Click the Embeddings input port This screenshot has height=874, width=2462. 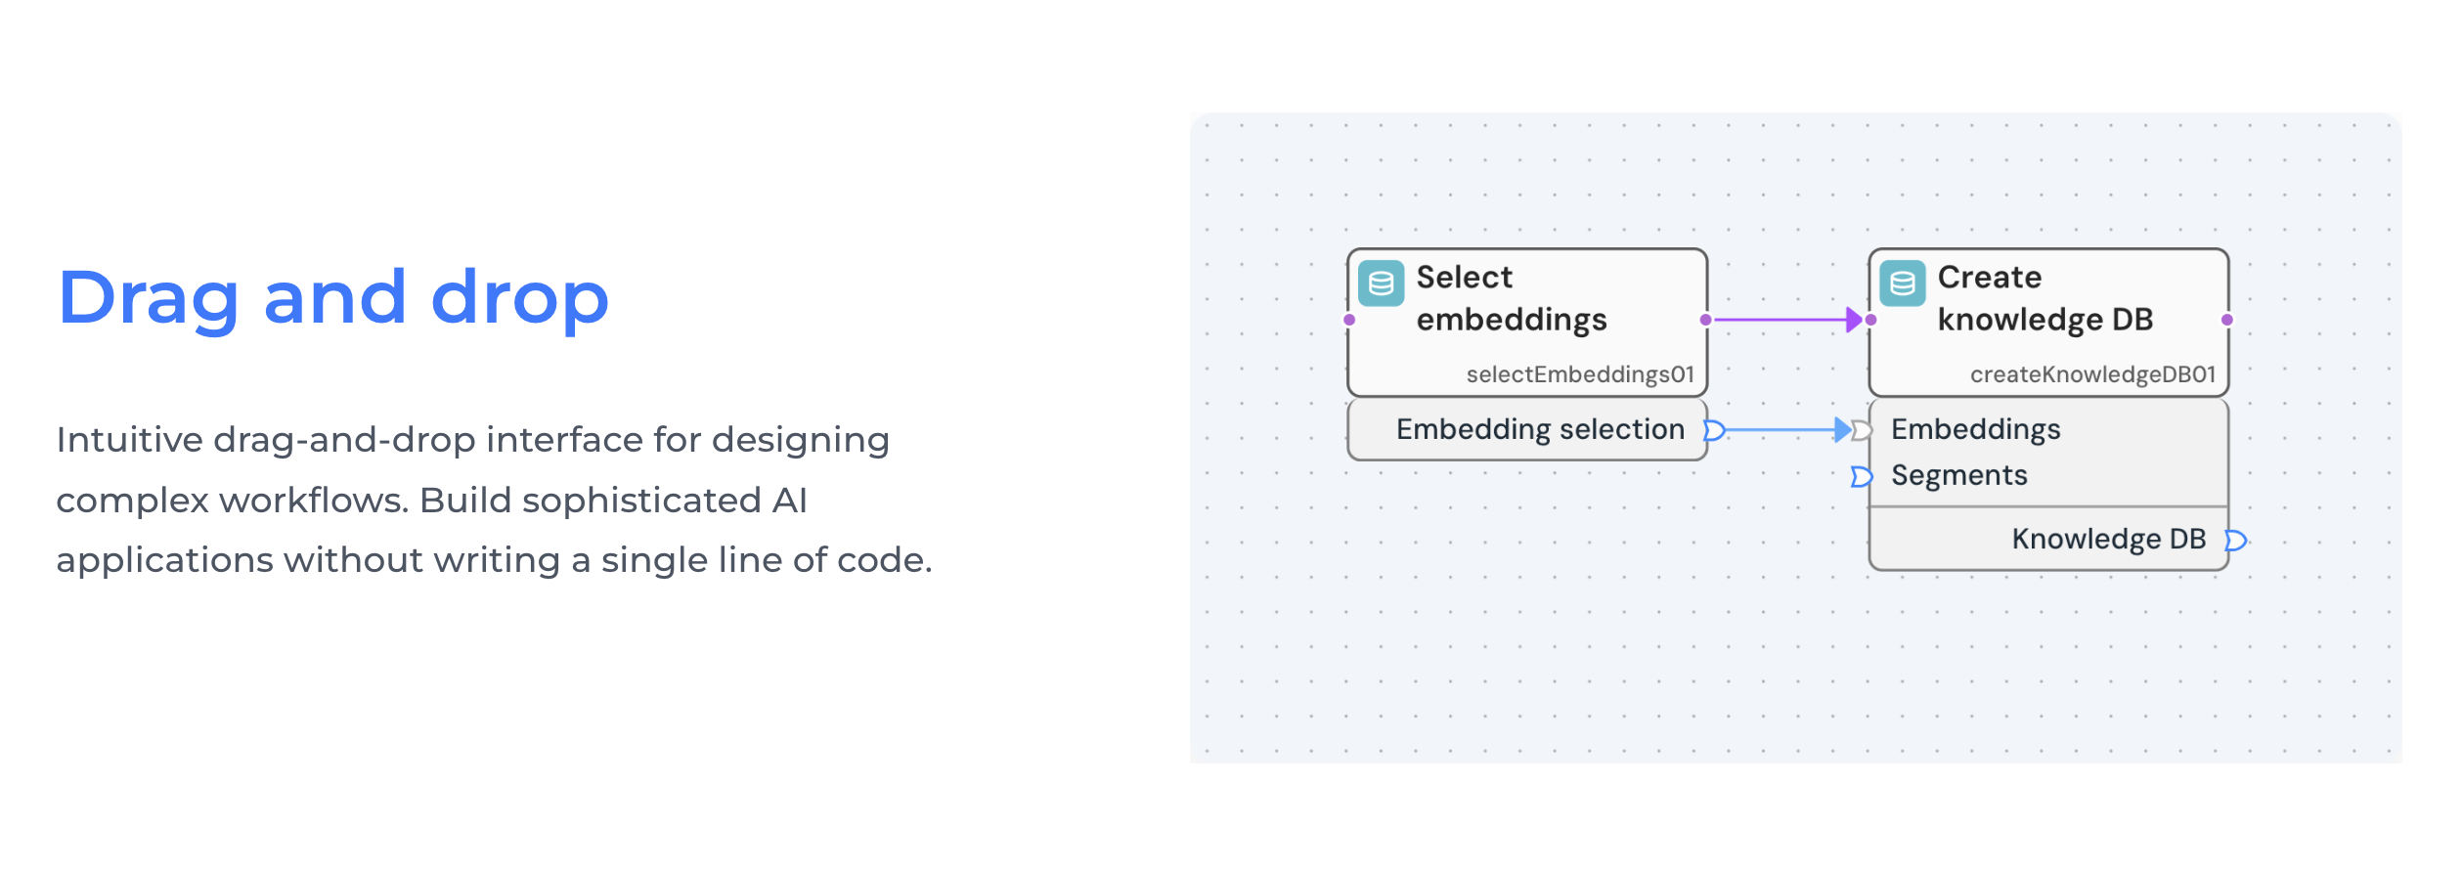tap(1862, 430)
